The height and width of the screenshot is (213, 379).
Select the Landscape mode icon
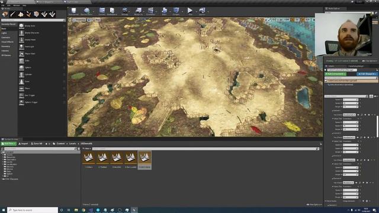pyautogui.click(x=21, y=14)
